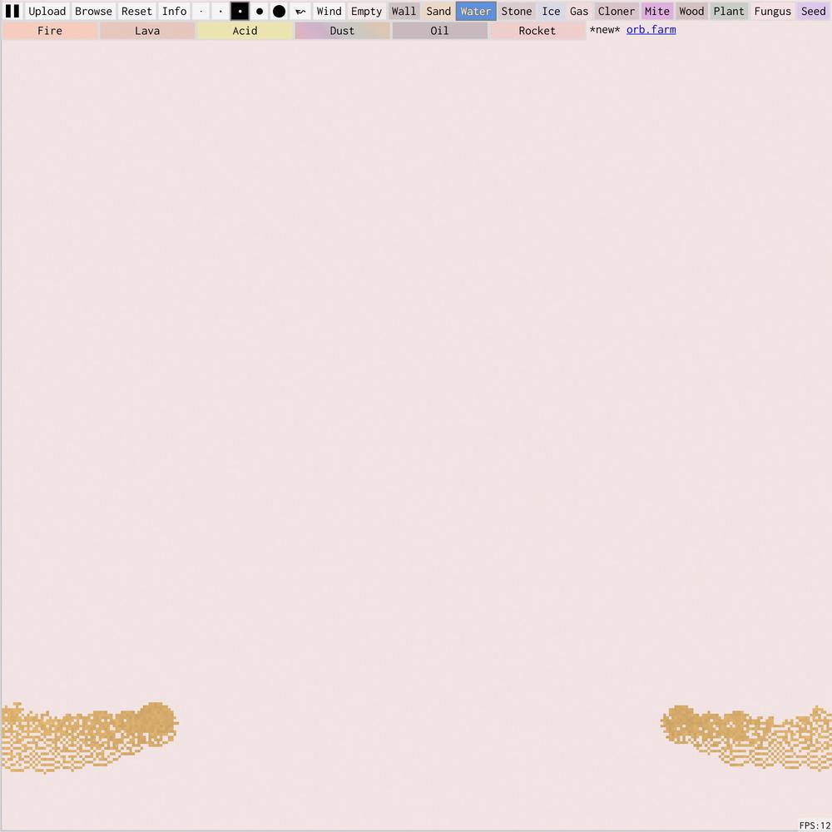Choose the Cloner element

click(x=617, y=11)
